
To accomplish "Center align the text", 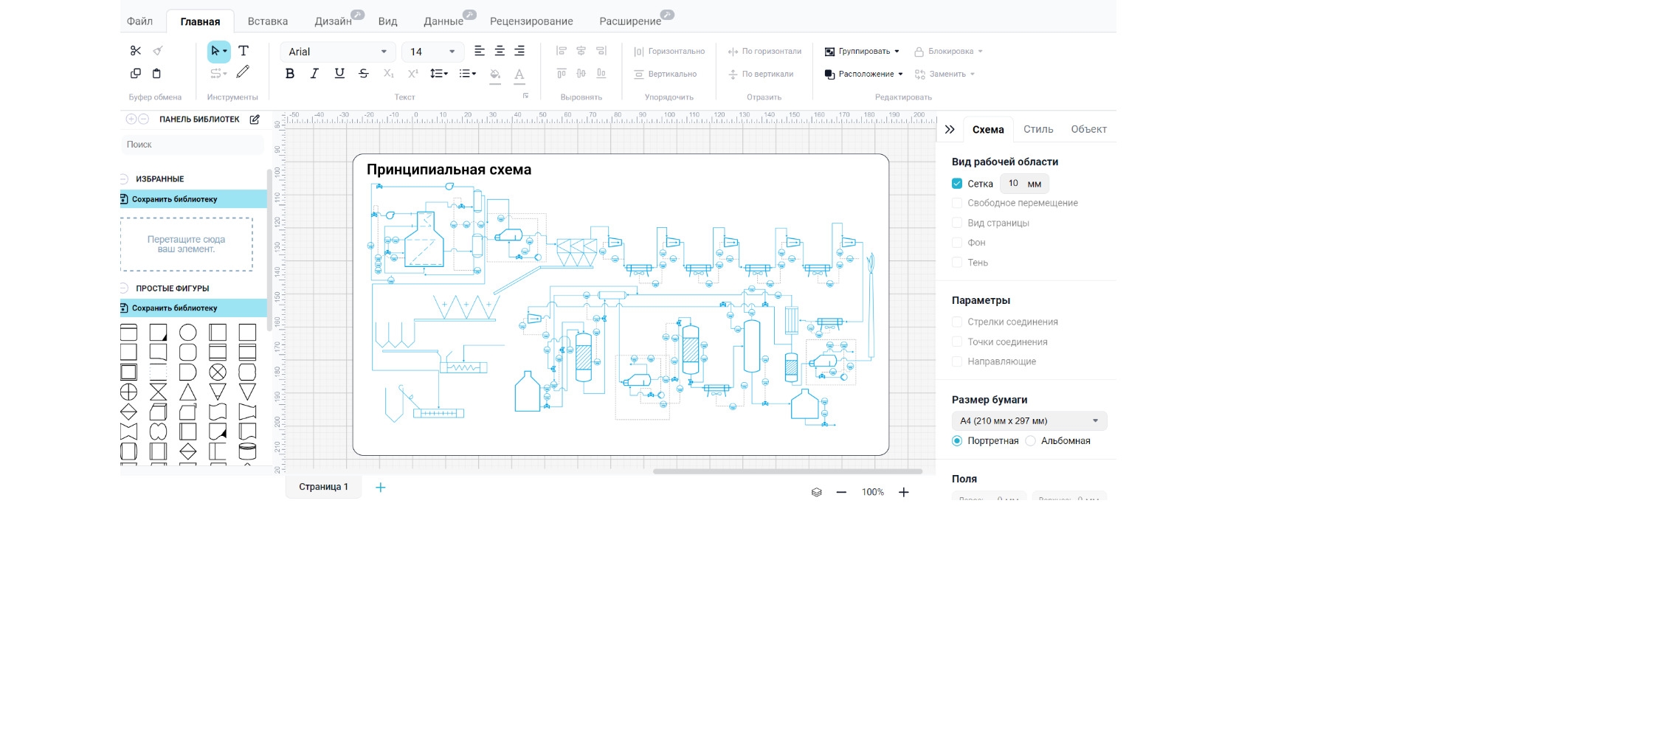I will [500, 51].
